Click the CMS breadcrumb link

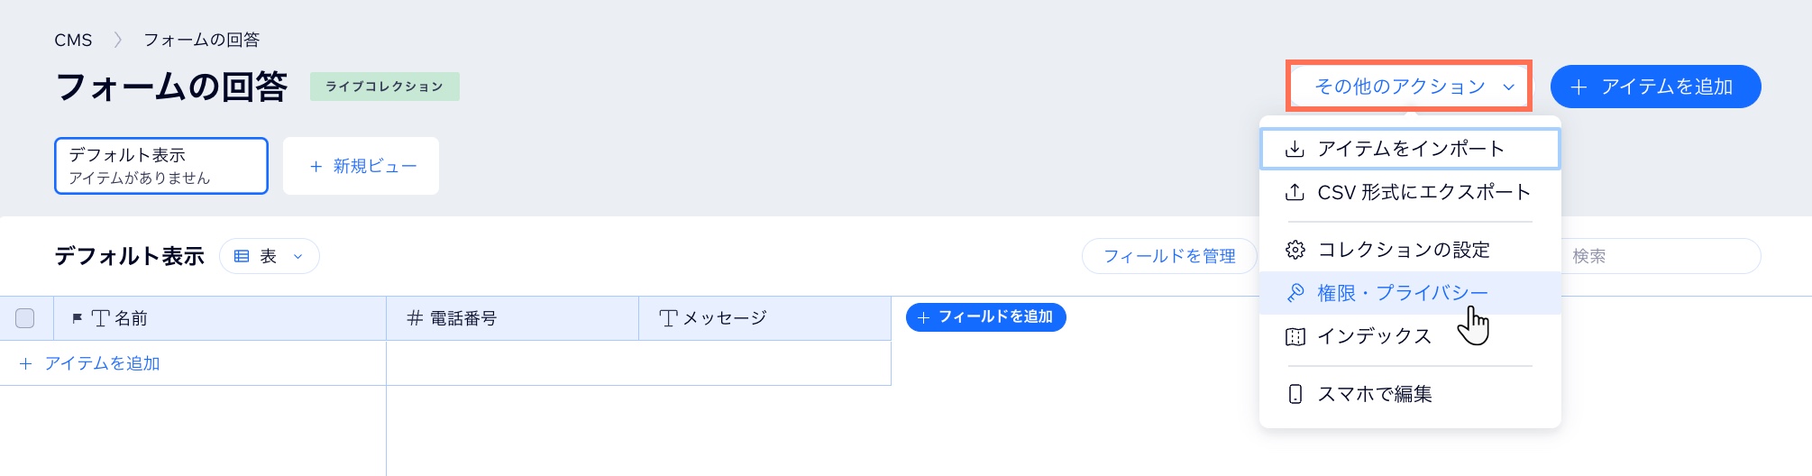tap(73, 40)
